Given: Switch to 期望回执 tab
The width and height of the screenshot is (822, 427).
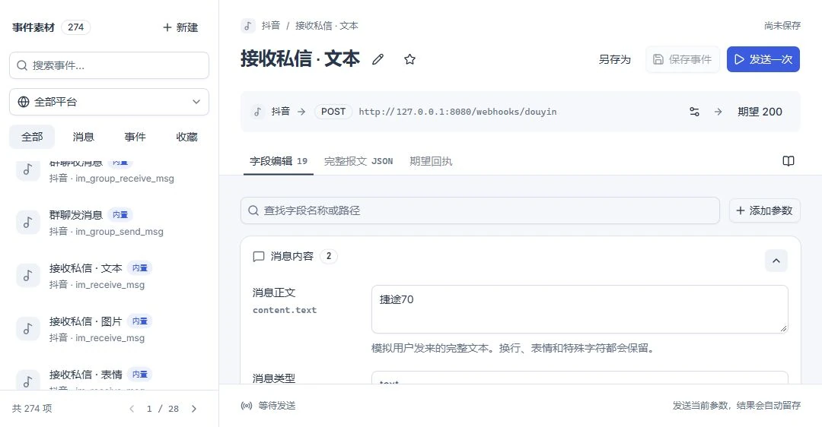Looking at the screenshot, I should [x=431, y=161].
